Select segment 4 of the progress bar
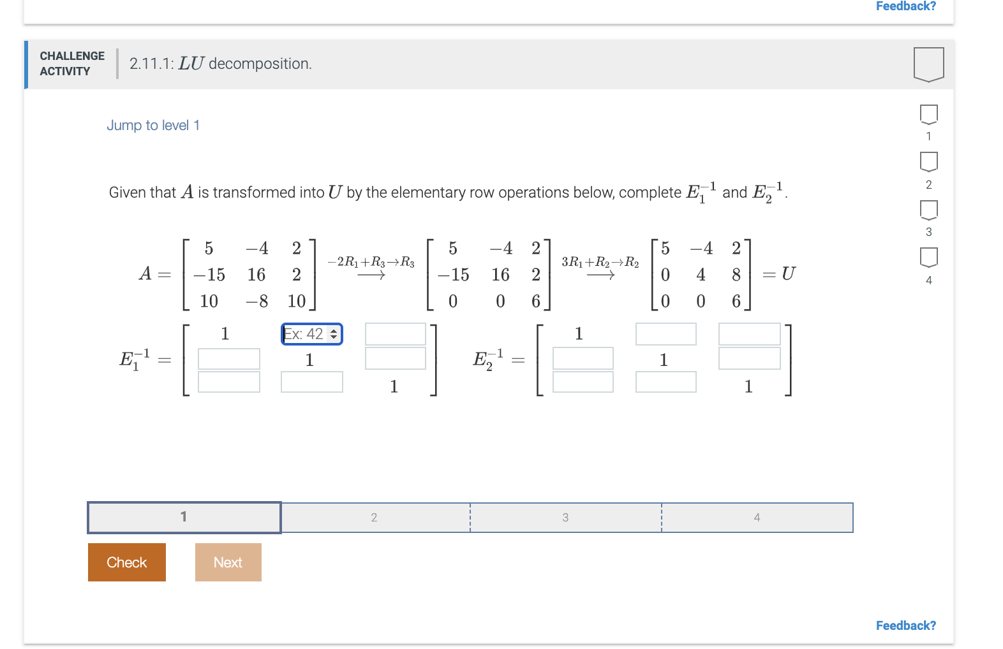Viewport: 1003px width, 649px height. click(x=757, y=517)
